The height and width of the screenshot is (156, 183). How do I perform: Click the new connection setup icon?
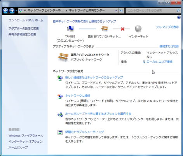[60, 78]
